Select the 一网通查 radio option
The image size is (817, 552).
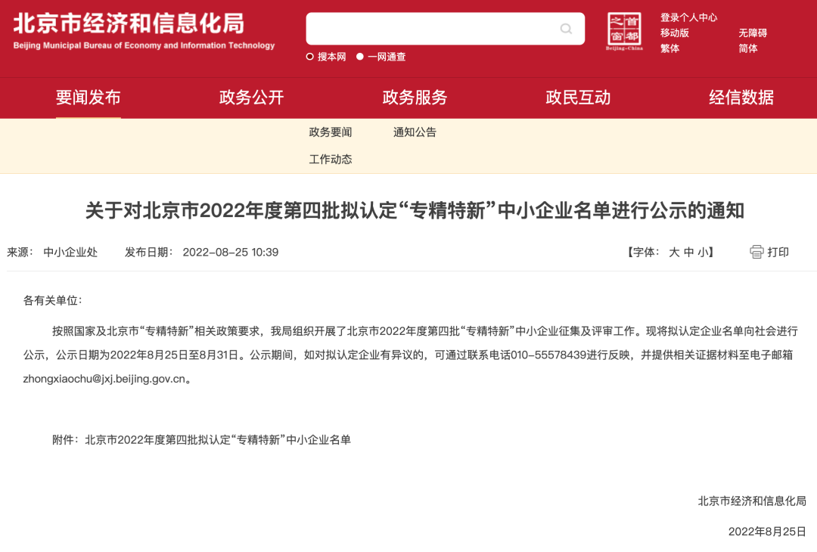tap(359, 57)
